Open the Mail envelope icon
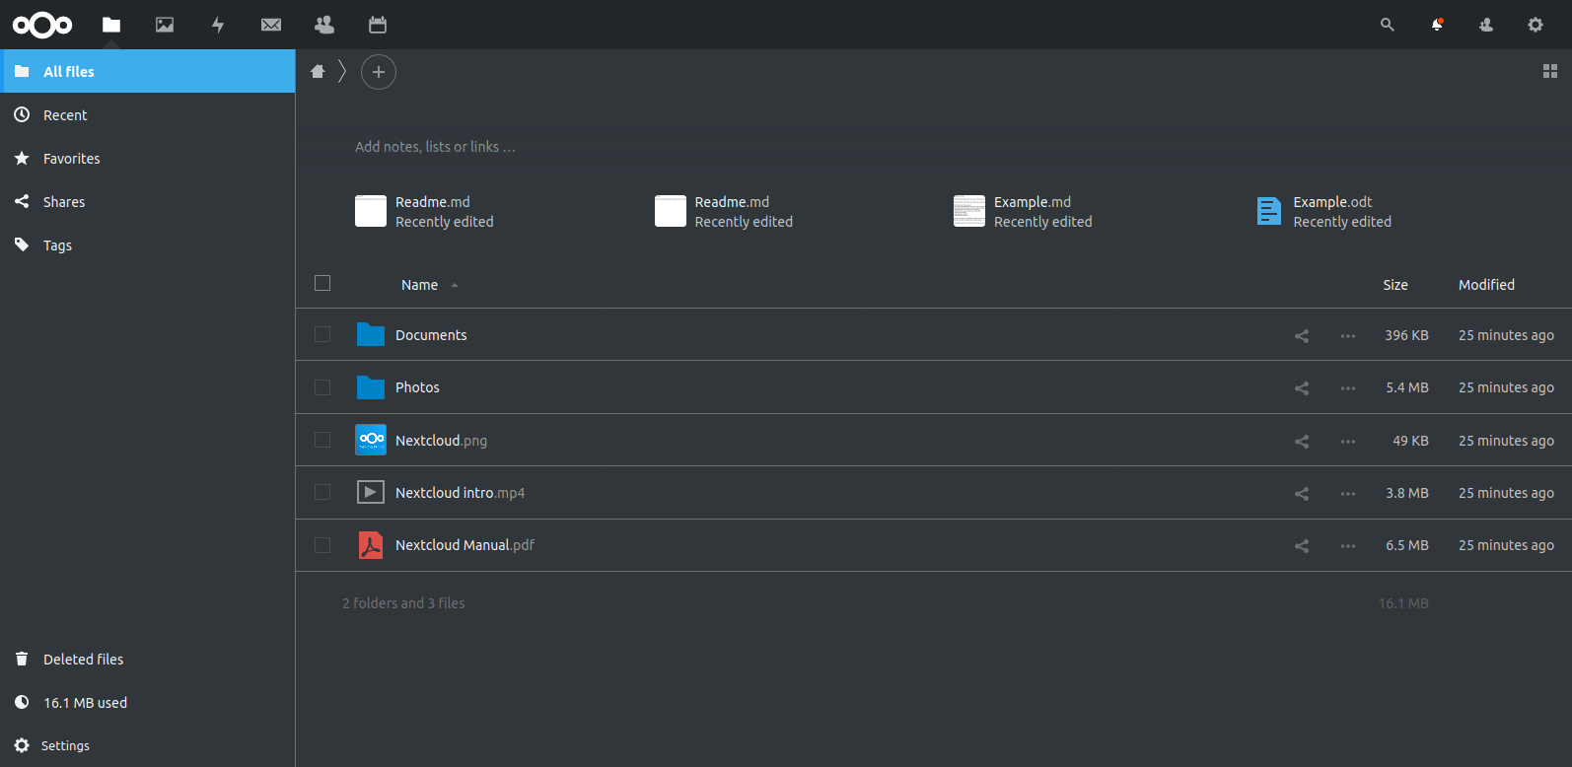The height and width of the screenshot is (767, 1572). point(271,25)
